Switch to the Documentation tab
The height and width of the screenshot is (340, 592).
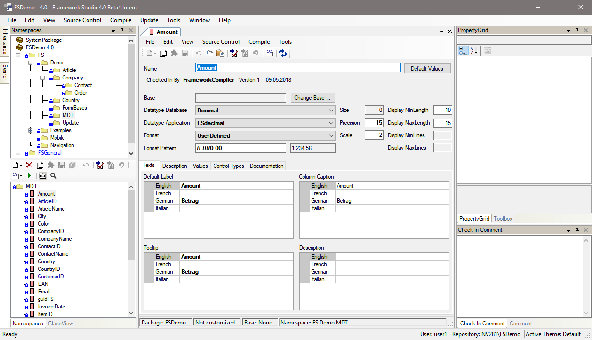click(x=266, y=166)
